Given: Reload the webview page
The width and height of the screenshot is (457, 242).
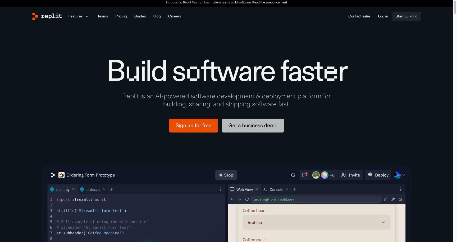Looking at the screenshot, I should click(x=247, y=199).
